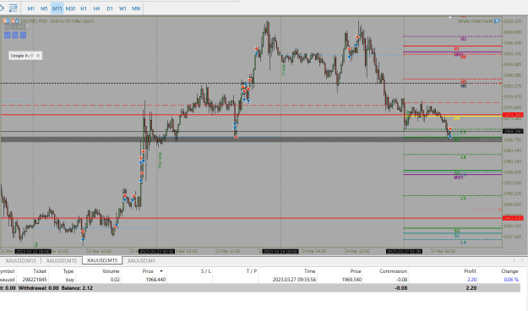Switch chart to H1 timeframe
This screenshot has width=528, height=311.
click(84, 8)
